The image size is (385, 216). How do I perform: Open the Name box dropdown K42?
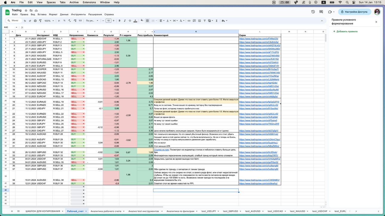(x=16, y=27)
